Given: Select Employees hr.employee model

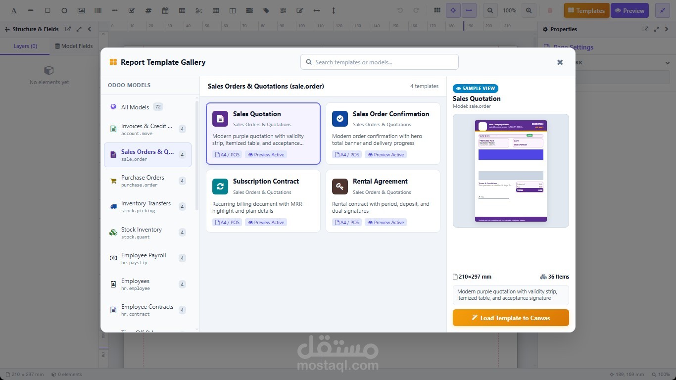Looking at the screenshot, I should click(147, 284).
